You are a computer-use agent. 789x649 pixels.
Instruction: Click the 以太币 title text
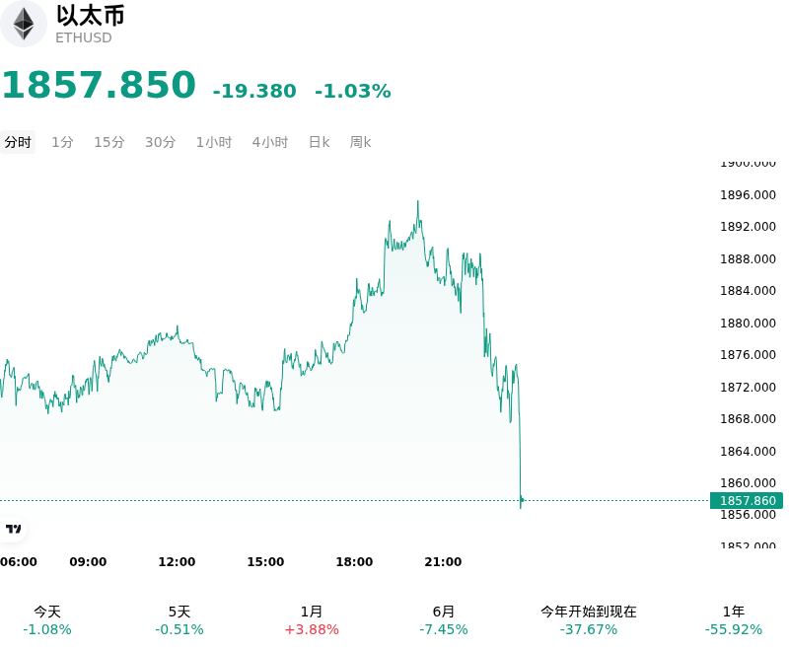(x=90, y=16)
